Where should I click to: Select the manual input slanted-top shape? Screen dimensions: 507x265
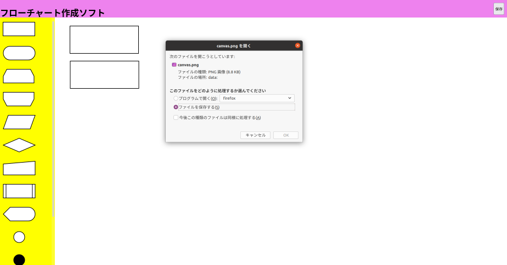(x=19, y=168)
